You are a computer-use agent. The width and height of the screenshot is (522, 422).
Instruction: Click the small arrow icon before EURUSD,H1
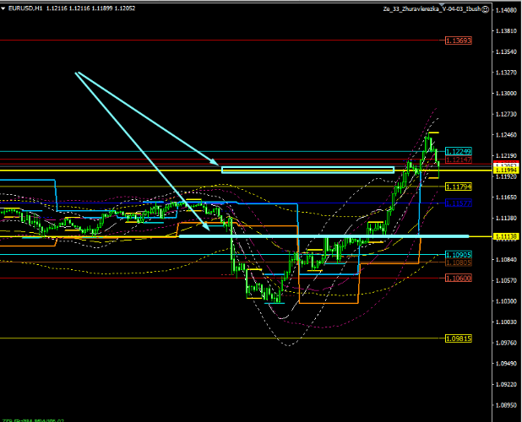pyautogui.click(x=4, y=8)
